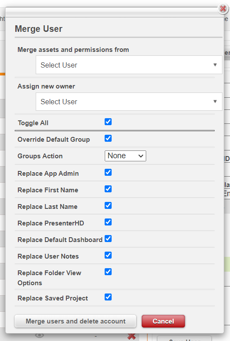Click the 'Merge User' dialog title
The height and width of the screenshot is (341, 230).
click(x=38, y=29)
